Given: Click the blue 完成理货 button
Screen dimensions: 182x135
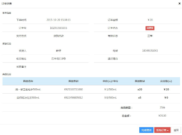Looking at the screenshot, I should pos(146,130).
